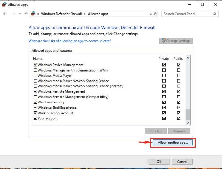222x169 pixels.
Task: Enable Public for Windows Remote Management (Compatibility)
Action: [x=179, y=97]
